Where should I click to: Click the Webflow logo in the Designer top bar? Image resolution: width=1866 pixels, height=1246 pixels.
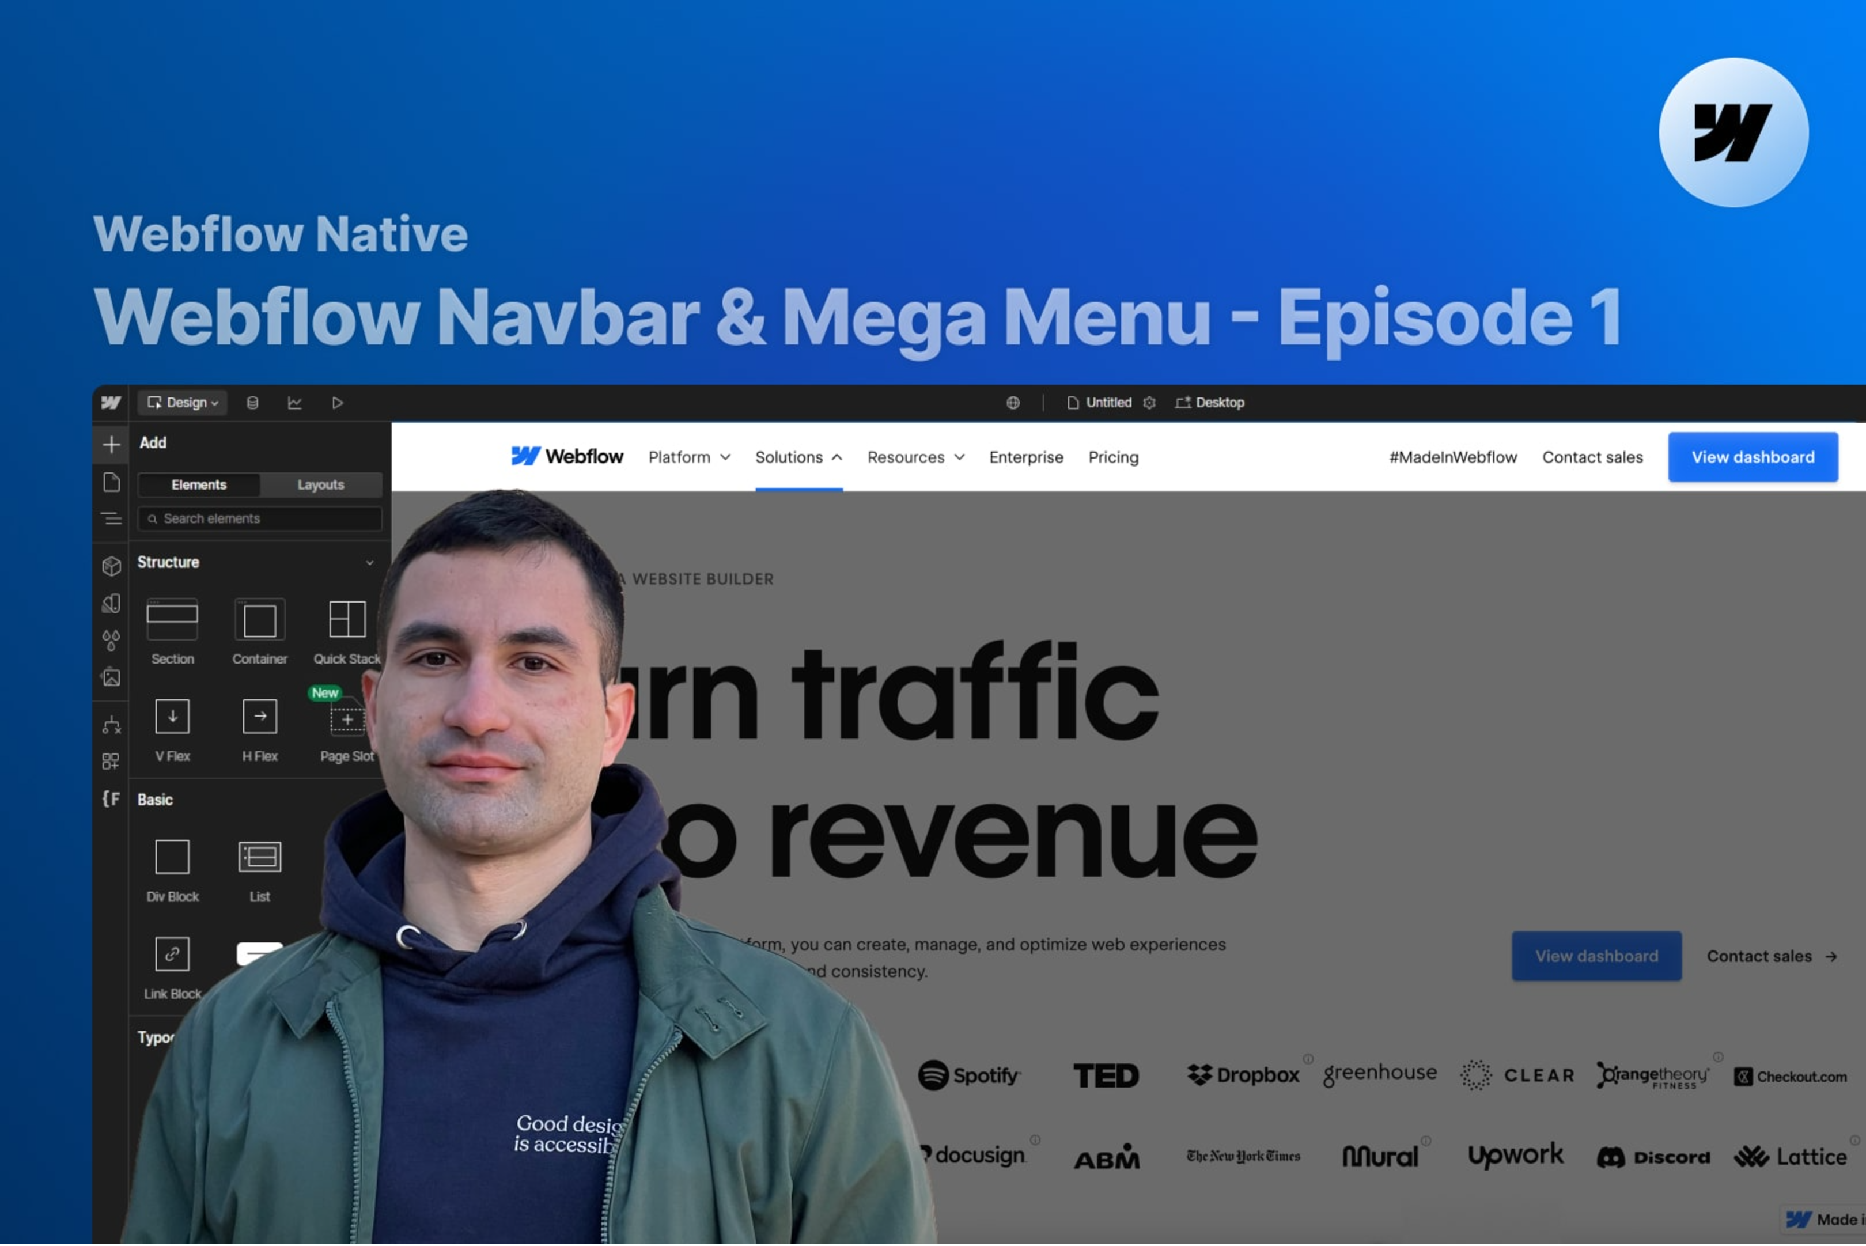111,403
